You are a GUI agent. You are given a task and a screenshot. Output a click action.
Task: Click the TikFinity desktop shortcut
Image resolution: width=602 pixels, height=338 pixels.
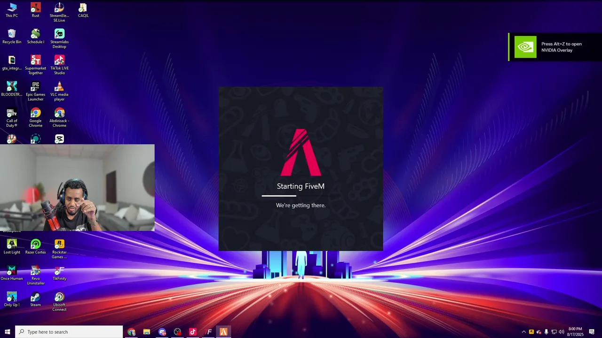point(59,273)
